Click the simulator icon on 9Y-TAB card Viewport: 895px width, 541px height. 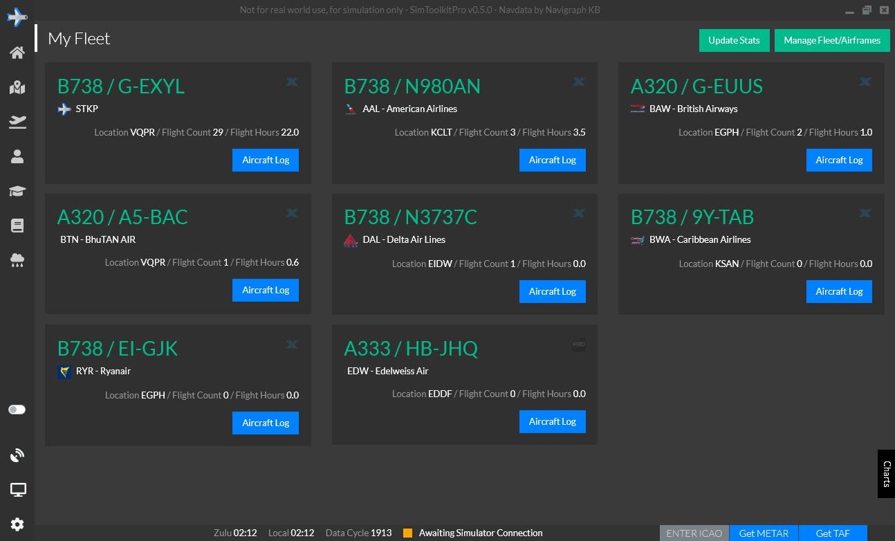[865, 213]
